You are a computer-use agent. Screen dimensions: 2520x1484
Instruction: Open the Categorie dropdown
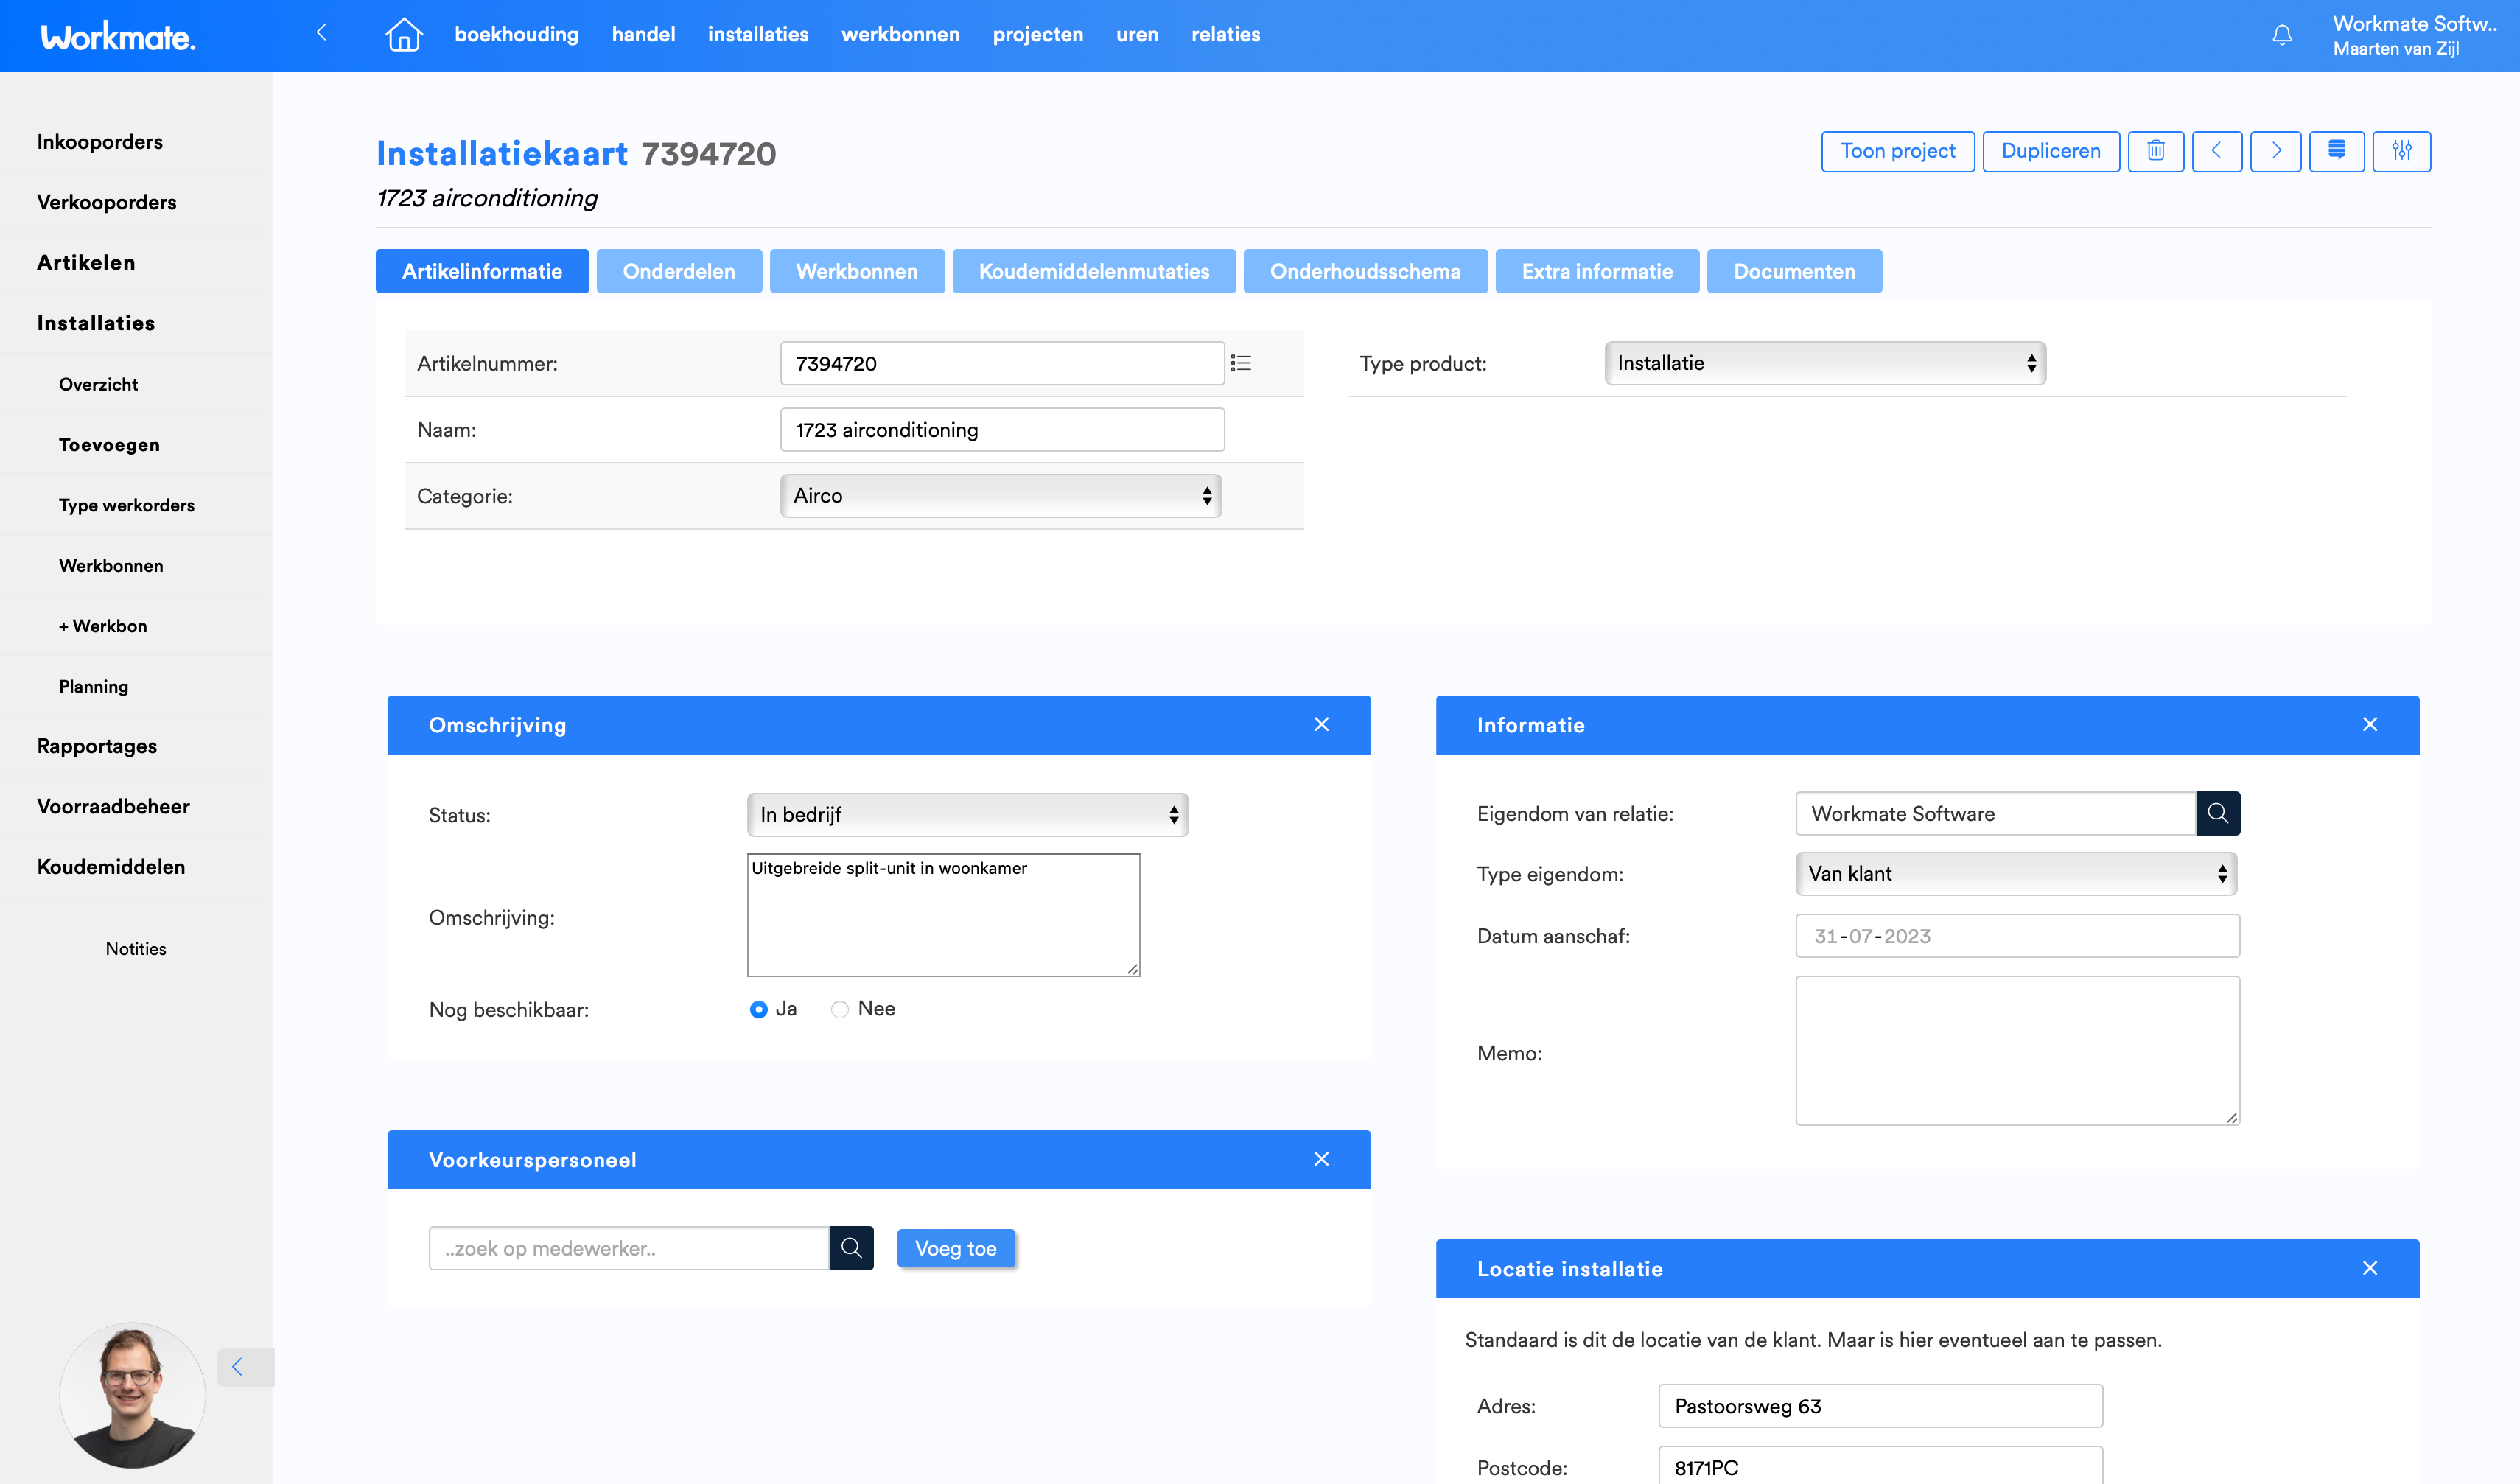pyautogui.click(x=1001, y=496)
